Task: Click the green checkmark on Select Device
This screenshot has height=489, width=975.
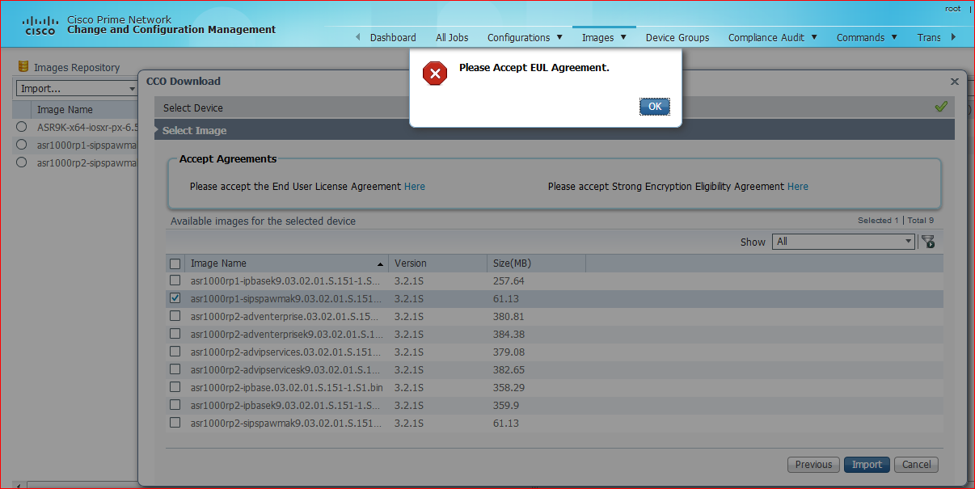Action: click(940, 107)
